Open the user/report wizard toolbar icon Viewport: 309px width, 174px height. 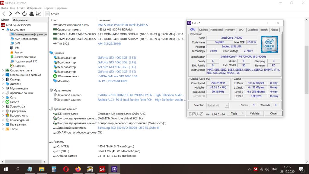click(x=31, y=14)
